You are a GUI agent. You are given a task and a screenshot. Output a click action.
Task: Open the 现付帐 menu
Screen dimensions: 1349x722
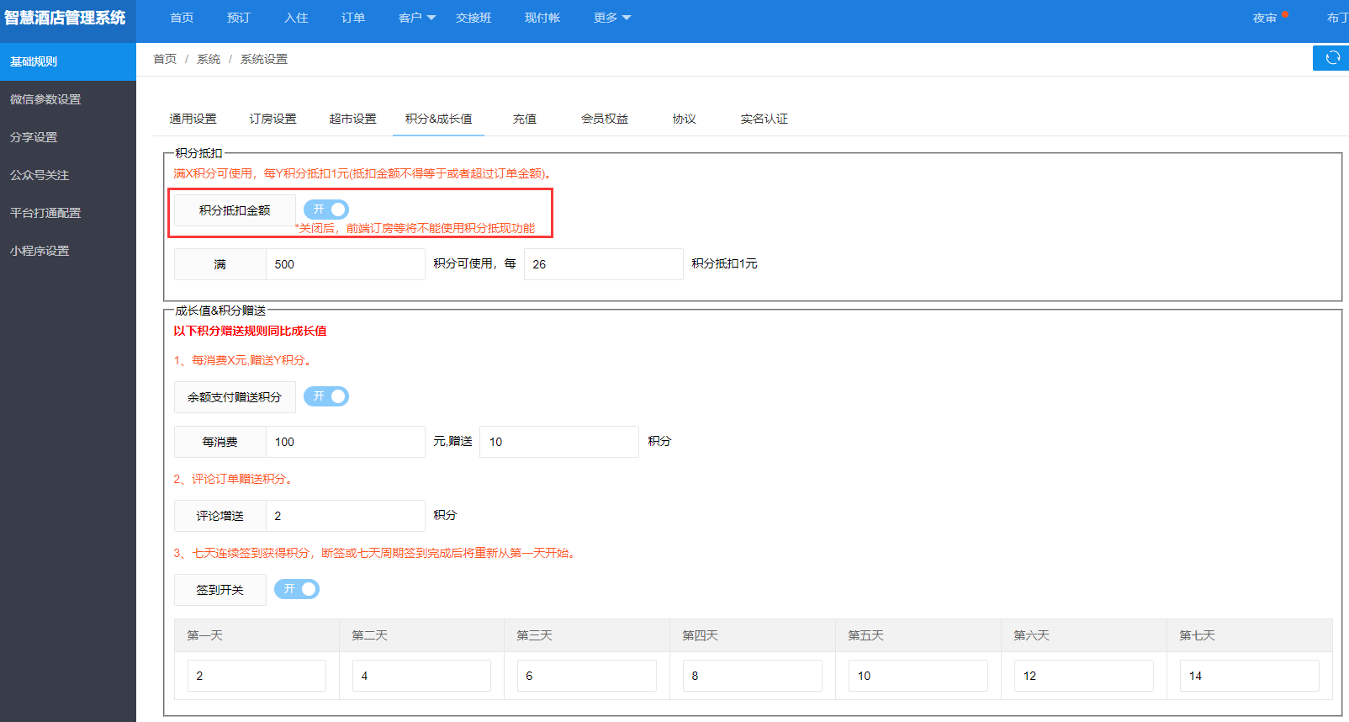click(x=542, y=18)
